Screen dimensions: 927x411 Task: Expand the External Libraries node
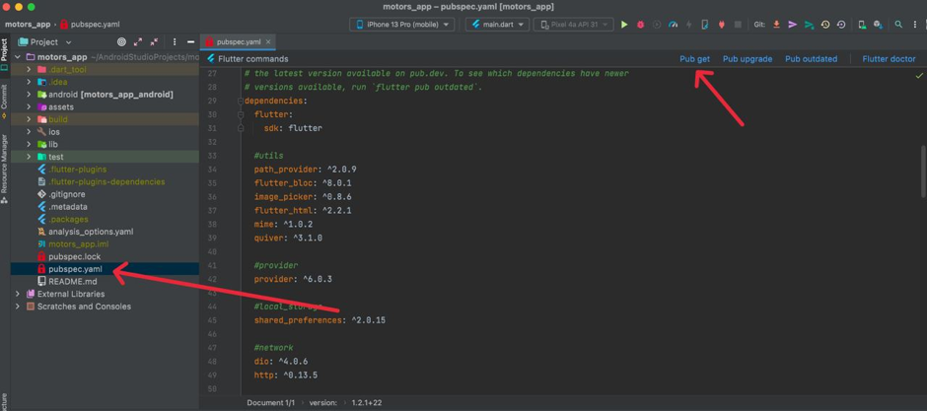17,294
